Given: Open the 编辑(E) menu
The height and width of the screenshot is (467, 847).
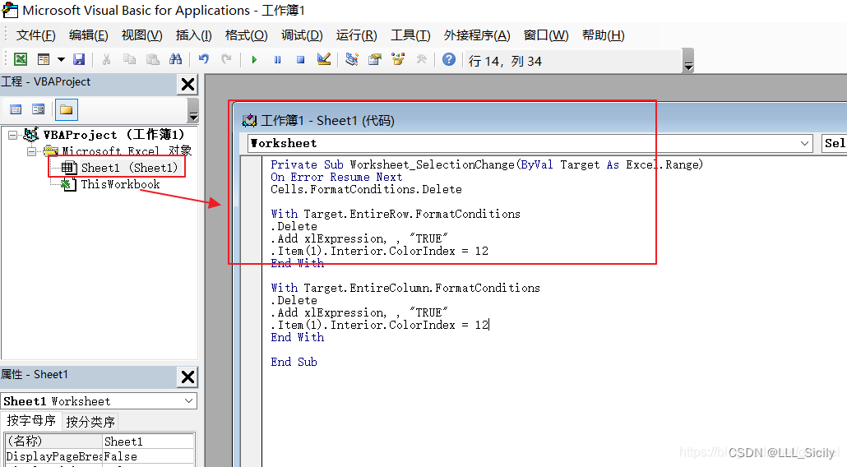Looking at the screenshot, I should click(x=89, y=35).
